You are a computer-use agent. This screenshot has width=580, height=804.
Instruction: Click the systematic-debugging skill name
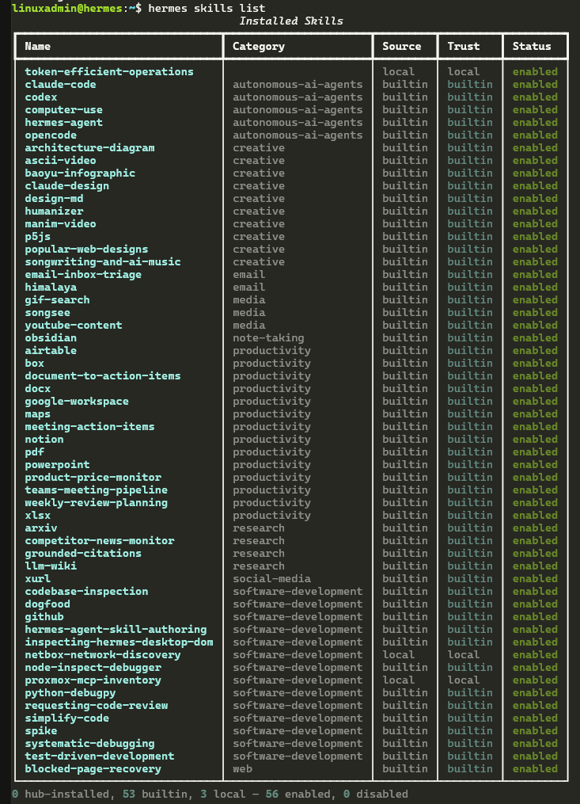[x=89, y=744]
